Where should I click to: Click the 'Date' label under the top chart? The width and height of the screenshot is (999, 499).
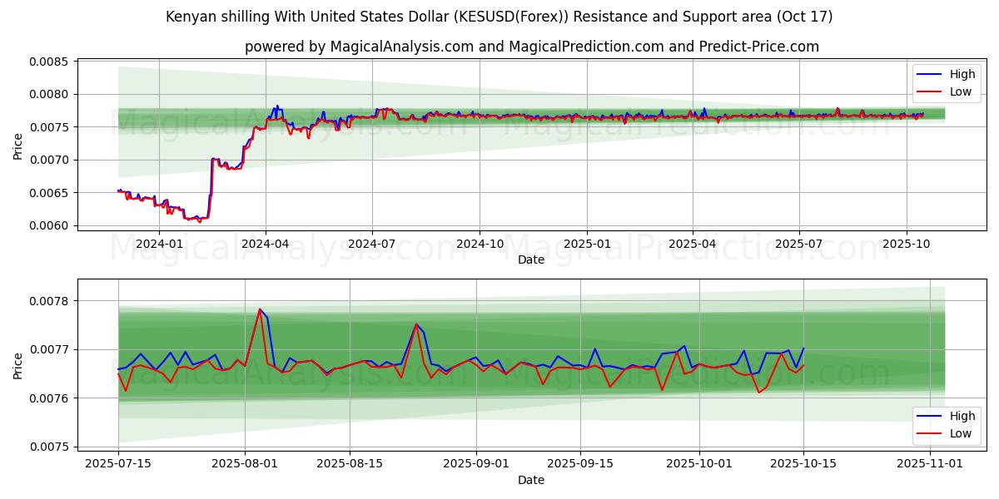pos(531,259)
